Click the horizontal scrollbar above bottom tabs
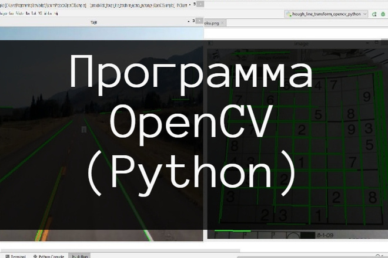 120,250
